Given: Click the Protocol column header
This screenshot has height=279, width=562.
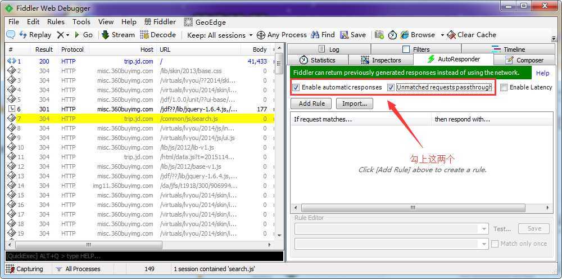Looking at the screenshot, I should tap(72, 49).
